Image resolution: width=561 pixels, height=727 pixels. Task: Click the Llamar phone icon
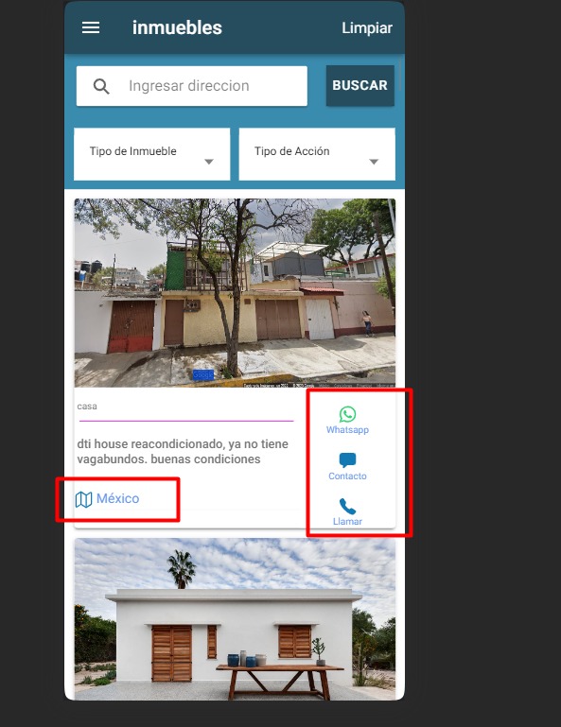[347, 507]
